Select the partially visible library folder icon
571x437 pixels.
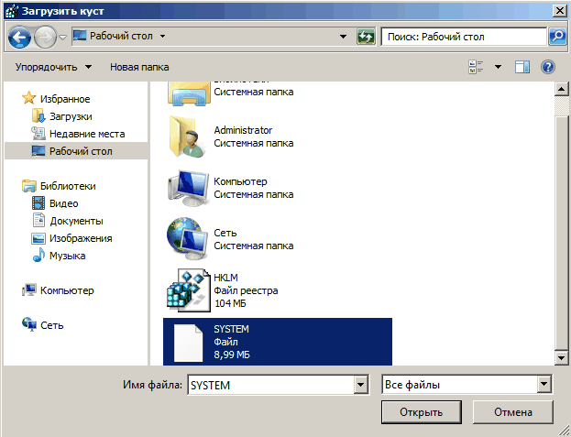[x=189, y=93]
